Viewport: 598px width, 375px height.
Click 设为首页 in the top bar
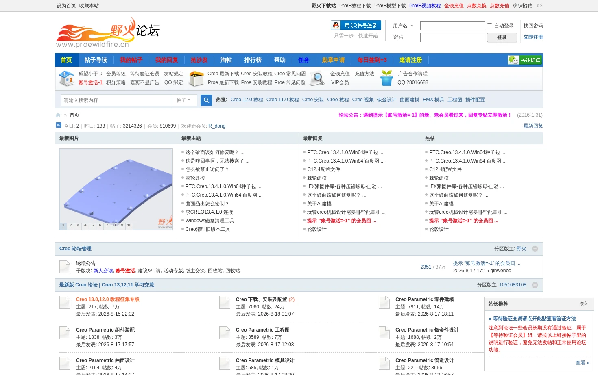tap(66, 6)
